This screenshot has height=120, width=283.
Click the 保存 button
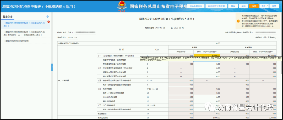[243, 6]
